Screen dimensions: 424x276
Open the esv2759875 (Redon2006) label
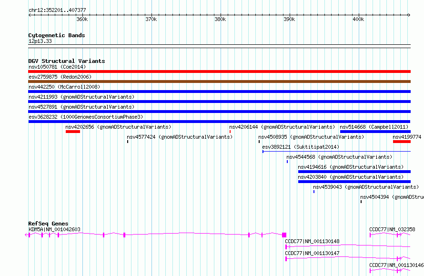(x=60, y=77)
